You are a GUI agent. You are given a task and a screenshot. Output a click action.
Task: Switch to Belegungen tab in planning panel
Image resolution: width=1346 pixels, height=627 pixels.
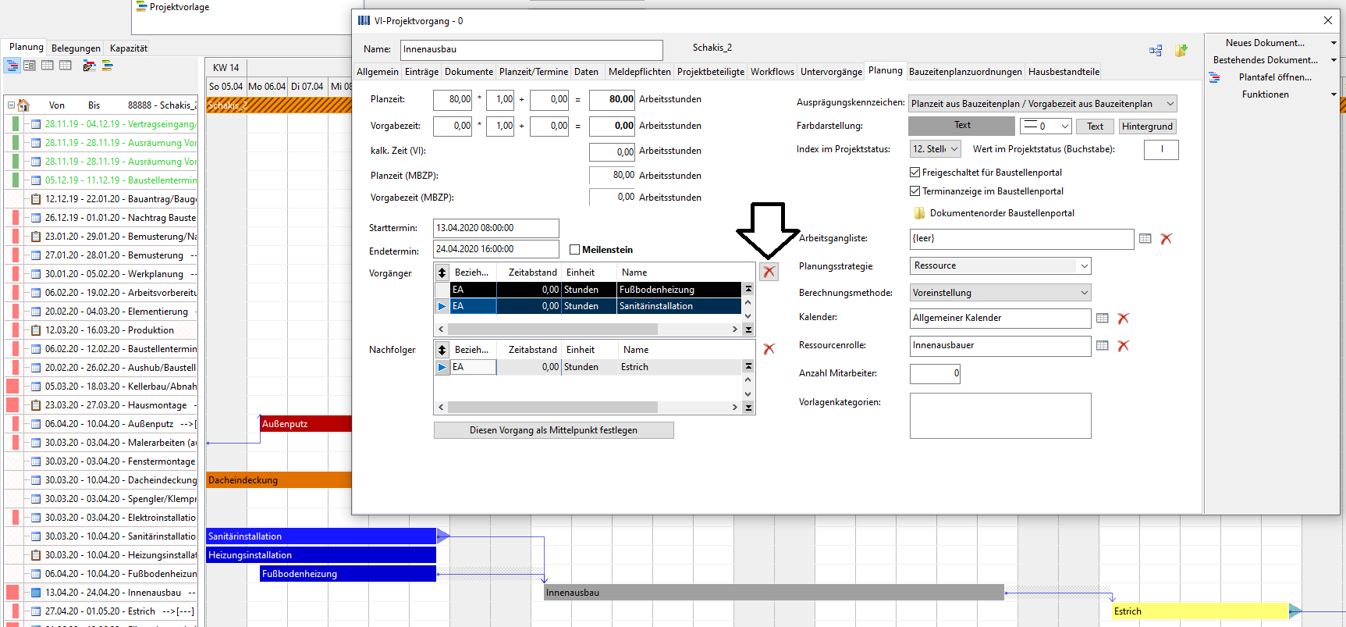76,48
